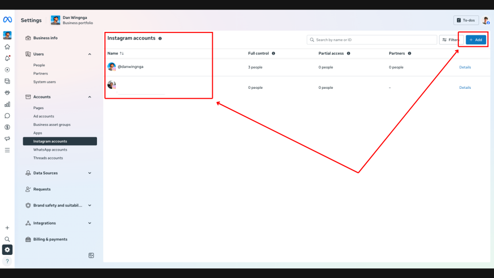
Task: Click the bar chart insights icon
Action: click(7, 104)
